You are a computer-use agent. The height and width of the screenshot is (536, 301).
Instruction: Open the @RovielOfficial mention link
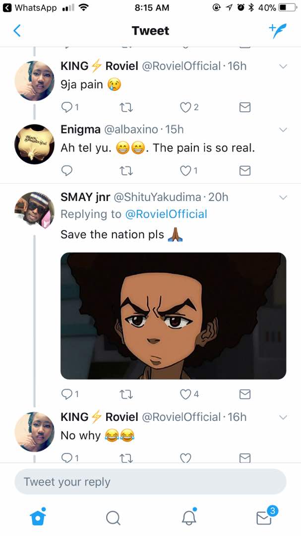pos(166,214)
